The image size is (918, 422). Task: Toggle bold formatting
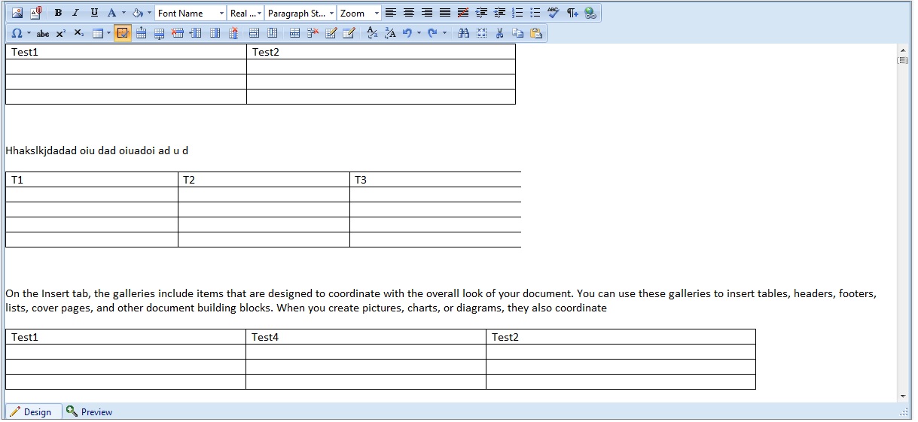58,13
